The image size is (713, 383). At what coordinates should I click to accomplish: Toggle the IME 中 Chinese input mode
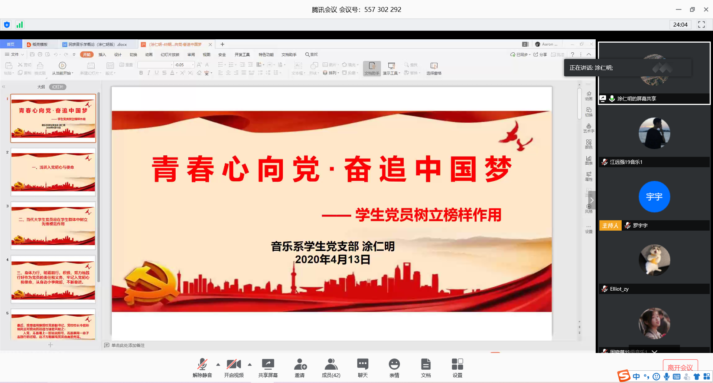(636, 377)
